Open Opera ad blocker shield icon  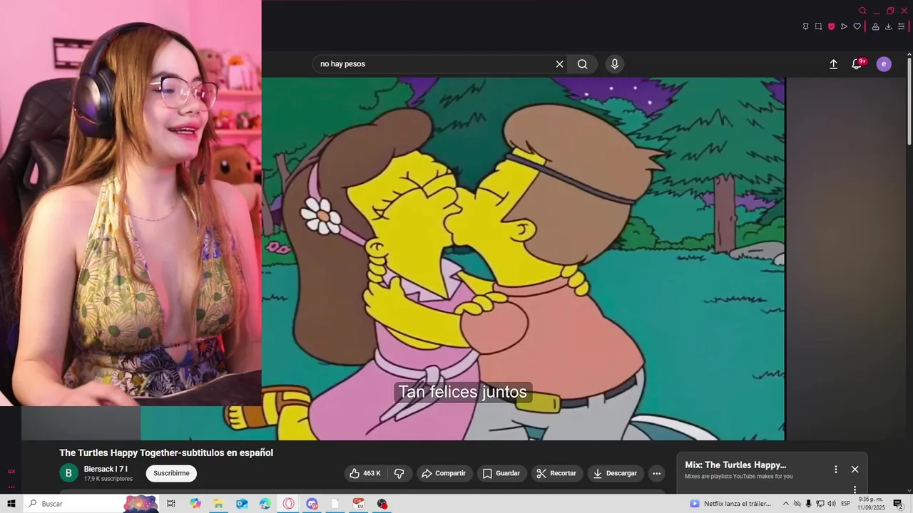coord(831,26)
